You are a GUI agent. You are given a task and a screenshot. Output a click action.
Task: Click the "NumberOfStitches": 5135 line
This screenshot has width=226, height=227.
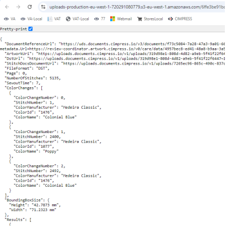[x=33, y=78]
